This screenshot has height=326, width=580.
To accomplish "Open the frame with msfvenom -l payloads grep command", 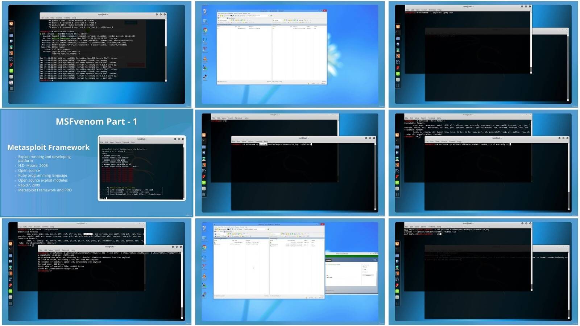I will click(483, 54).
